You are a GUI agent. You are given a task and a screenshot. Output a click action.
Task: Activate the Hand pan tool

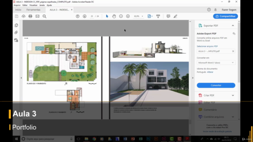[x=114, y=16]
